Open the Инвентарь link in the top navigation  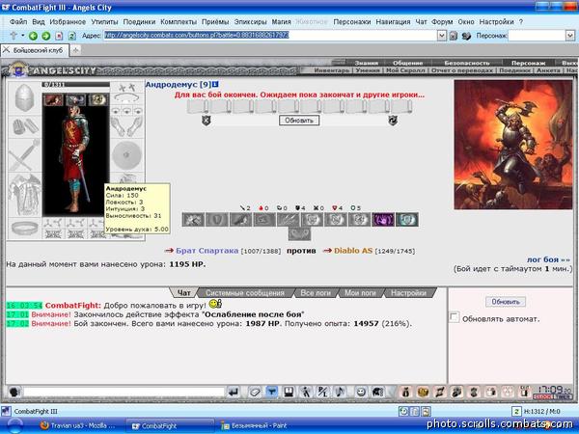[331, 70]
